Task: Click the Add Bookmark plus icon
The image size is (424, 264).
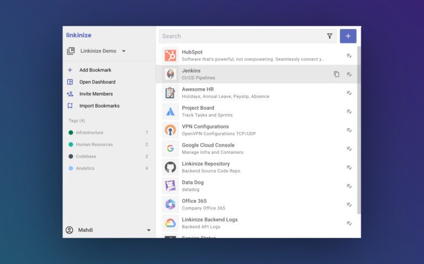Action: tap(70, 70)
